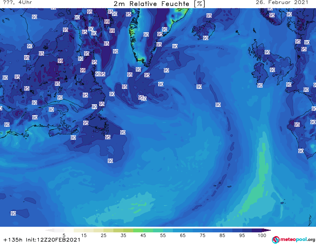
Task: Click the '+135h Init:12Z20FEB2021' forecast run label
Action: [x=42, y=240]
